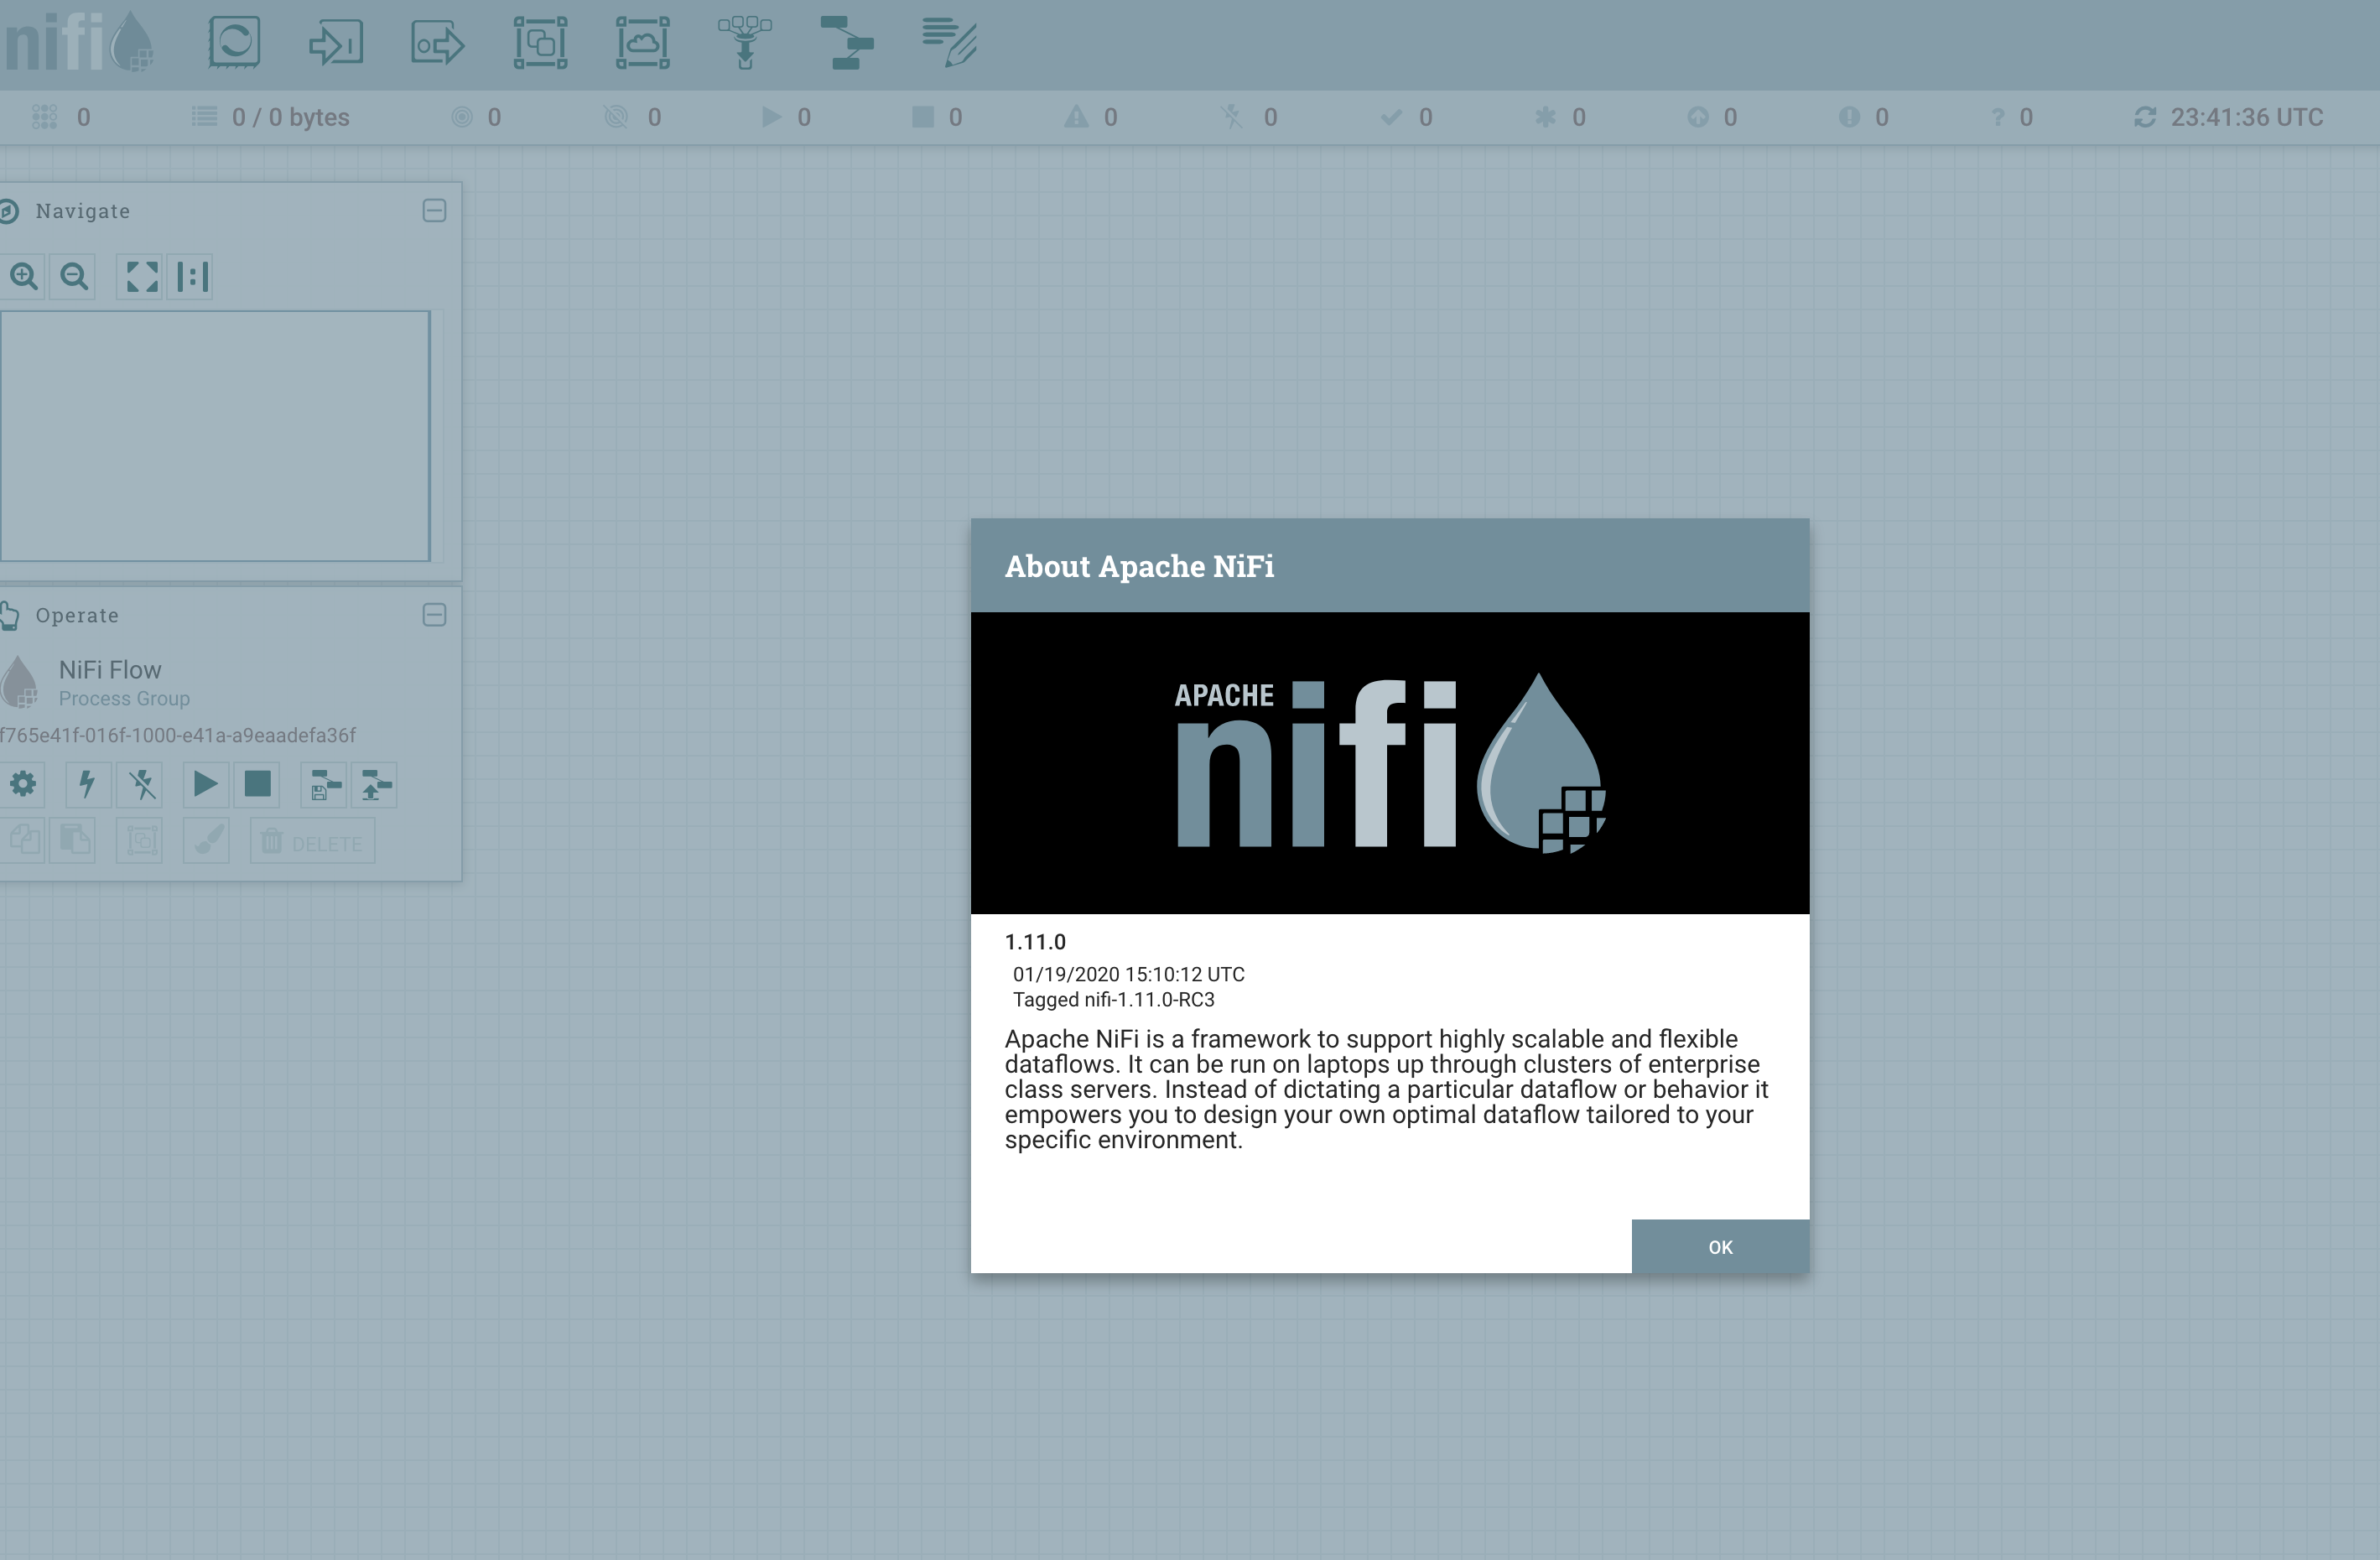Click the transmitting remote groups status icon
This screenshot has width=2380, height=1560.
coord(462,117)
